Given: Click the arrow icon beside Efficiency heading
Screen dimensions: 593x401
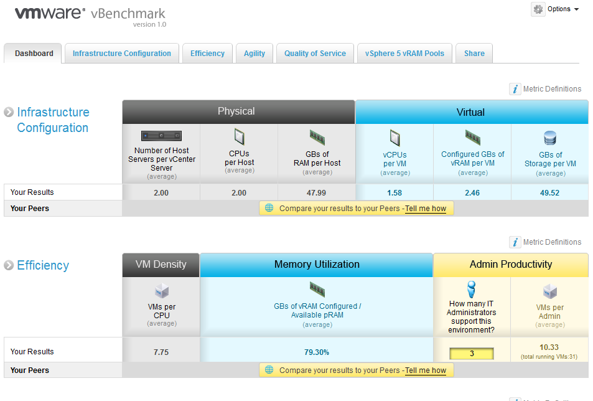Looking at the screenshot, I should coord(9,265).
